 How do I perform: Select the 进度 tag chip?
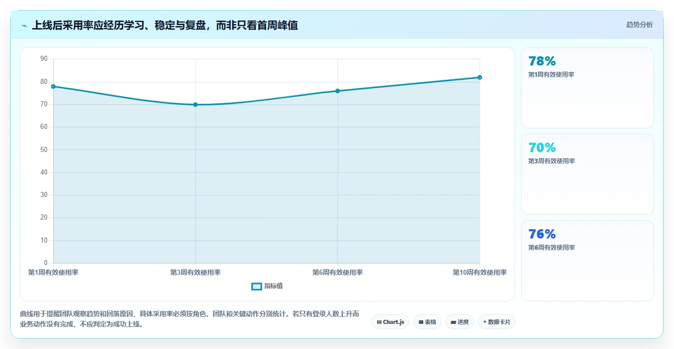click(460, 322)
